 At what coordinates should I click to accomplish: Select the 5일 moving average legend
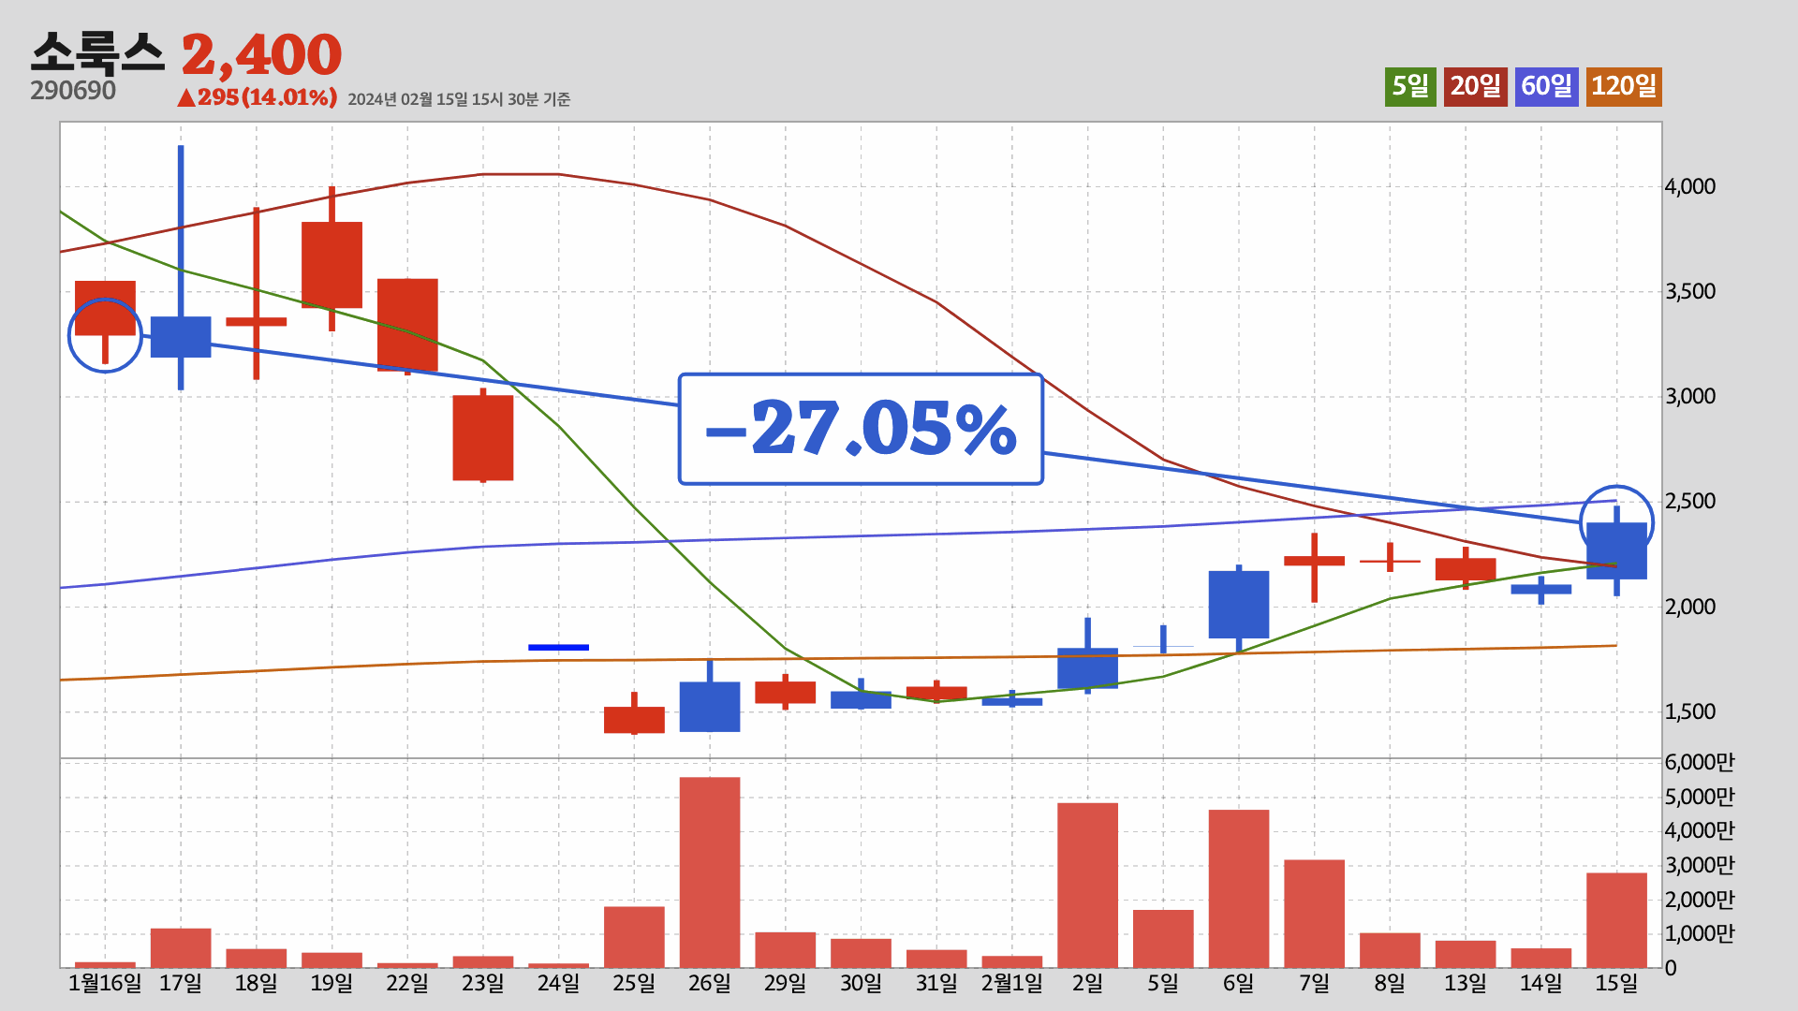(x=1410, y=86)
